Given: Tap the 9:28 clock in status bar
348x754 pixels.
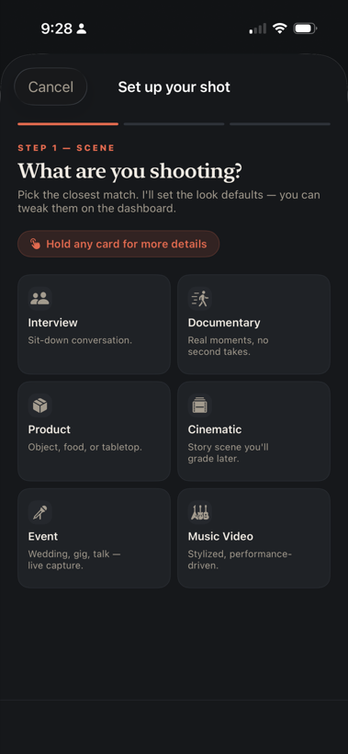Looking at the screenshot, I should pyautogui.click(x=56, y=29).
